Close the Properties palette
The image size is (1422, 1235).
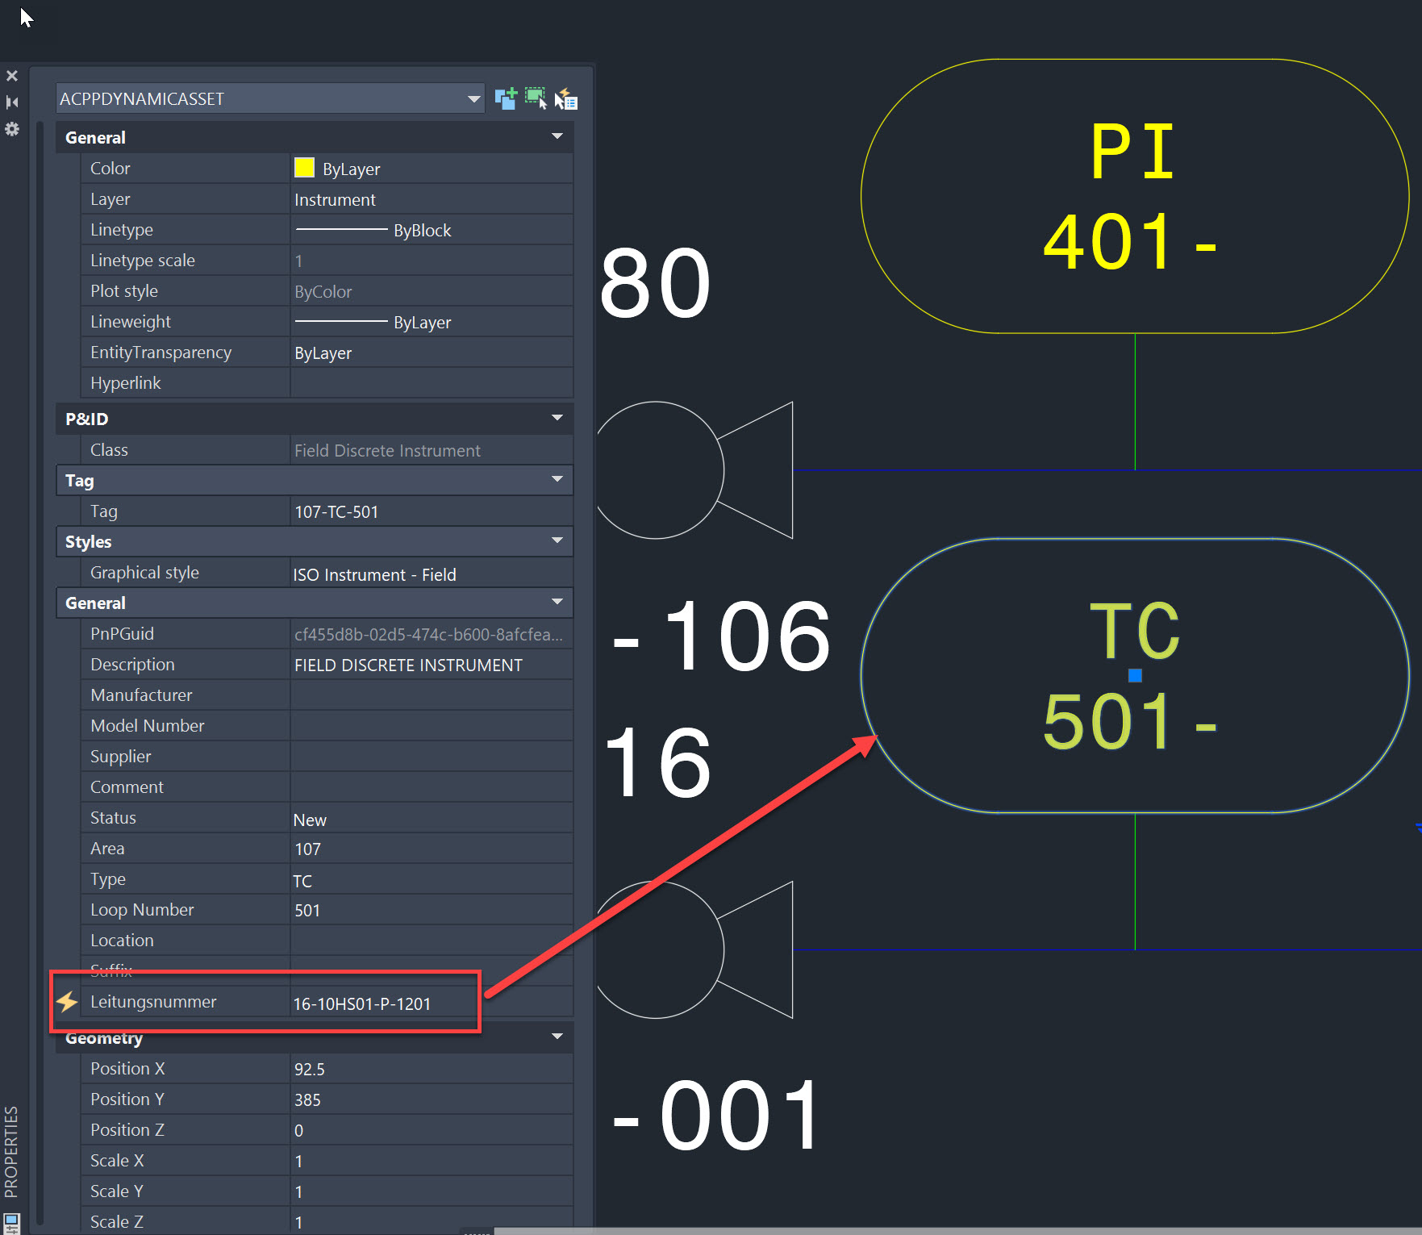click(12, 75)
